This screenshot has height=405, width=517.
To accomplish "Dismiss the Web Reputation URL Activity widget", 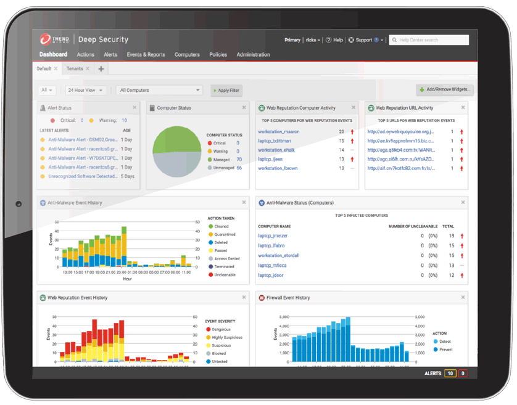I will click(463, 108).
